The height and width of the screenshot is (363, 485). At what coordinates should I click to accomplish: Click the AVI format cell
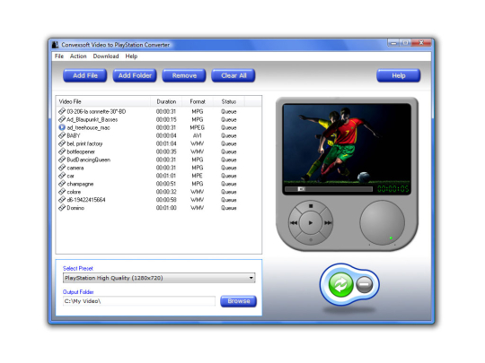pyautogui.click(x=197, y=135)
